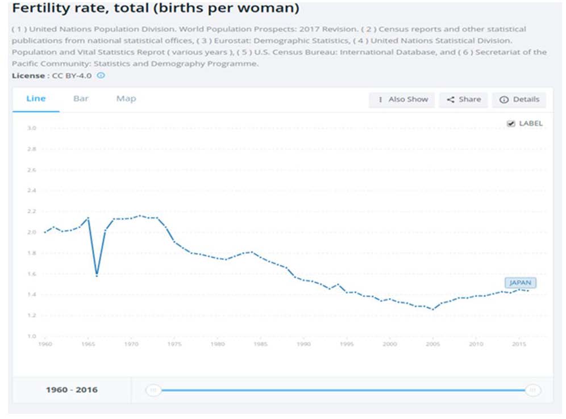
Task: Switch to the Bar chart tab
Action: click(81, 99)
